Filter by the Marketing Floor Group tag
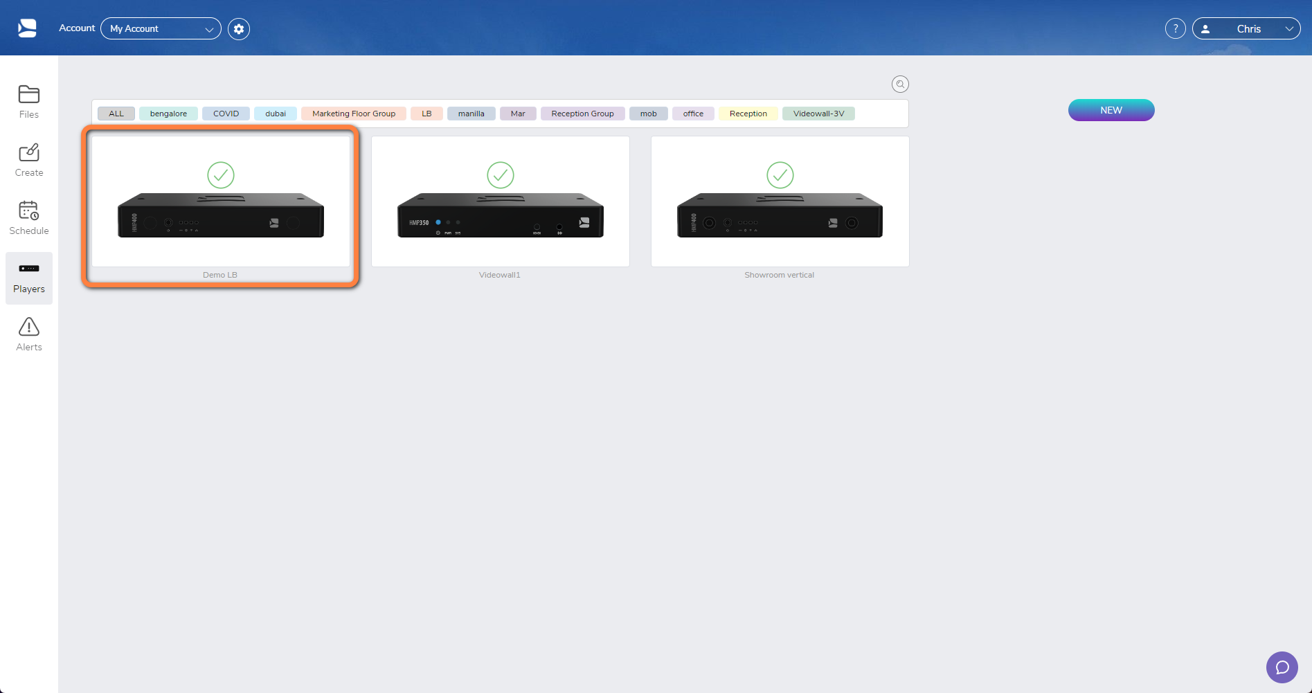The width and height of the screenshot is (1312, 693). pos(354,114)
